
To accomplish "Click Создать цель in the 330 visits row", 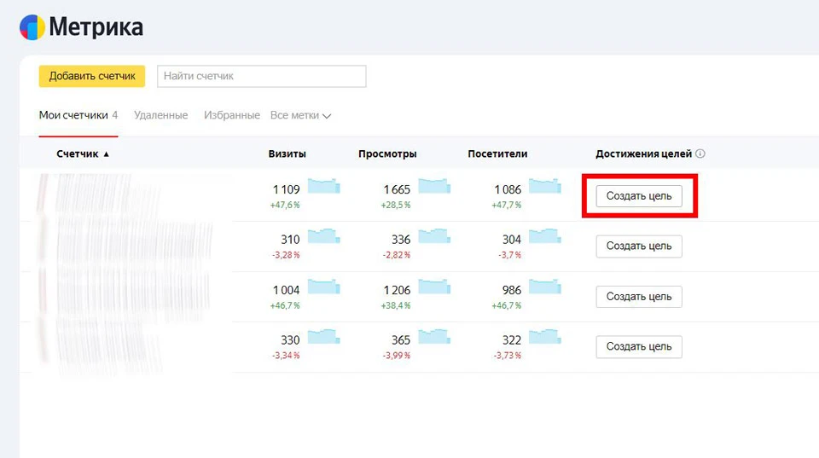I will click(639, 347).
